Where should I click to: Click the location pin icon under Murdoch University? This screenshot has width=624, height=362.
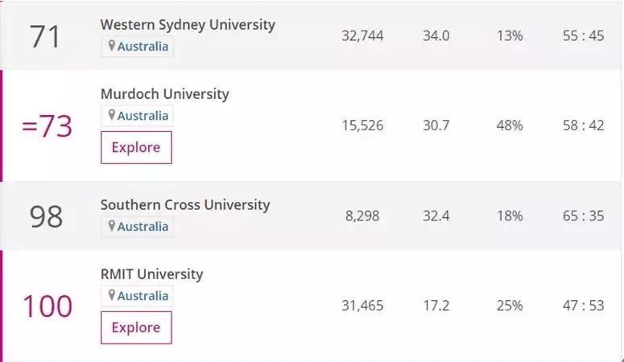coord(112,116)
